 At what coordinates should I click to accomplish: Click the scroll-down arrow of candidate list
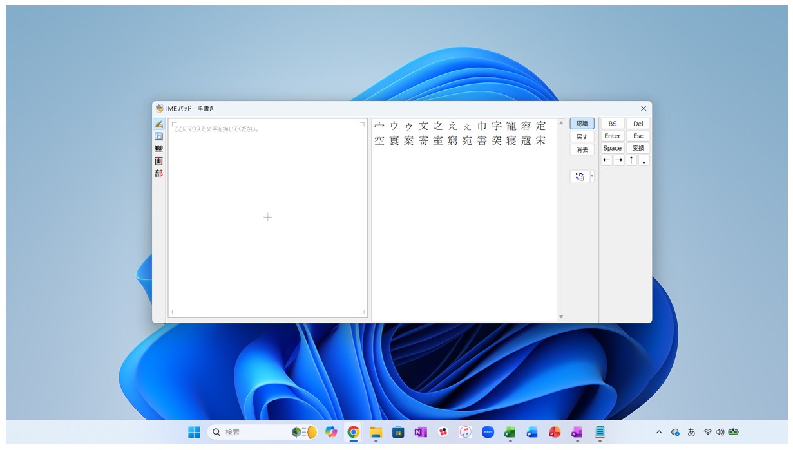pos(561,317)
